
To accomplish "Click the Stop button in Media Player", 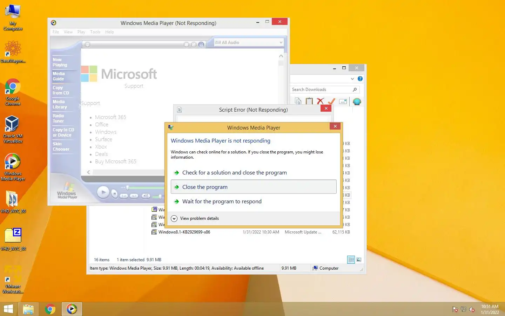I will point(114,193).
